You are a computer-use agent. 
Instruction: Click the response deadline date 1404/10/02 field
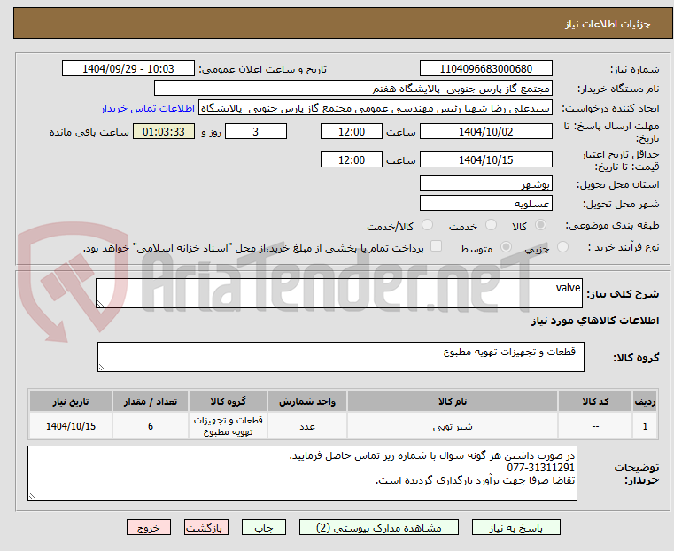point(485,131)
